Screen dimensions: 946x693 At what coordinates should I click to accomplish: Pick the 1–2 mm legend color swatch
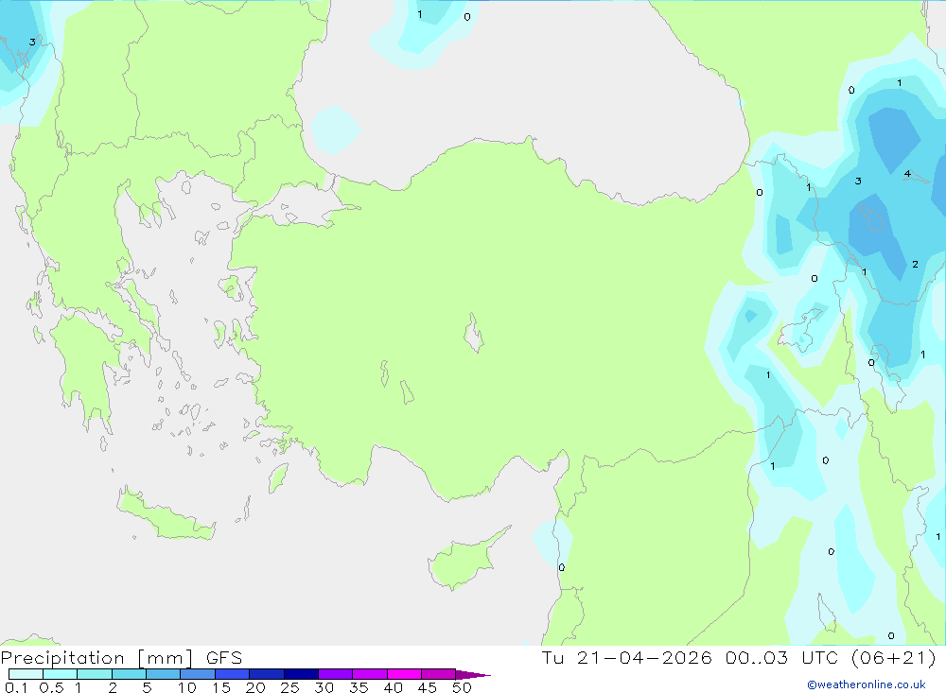[x=95, y=674]
